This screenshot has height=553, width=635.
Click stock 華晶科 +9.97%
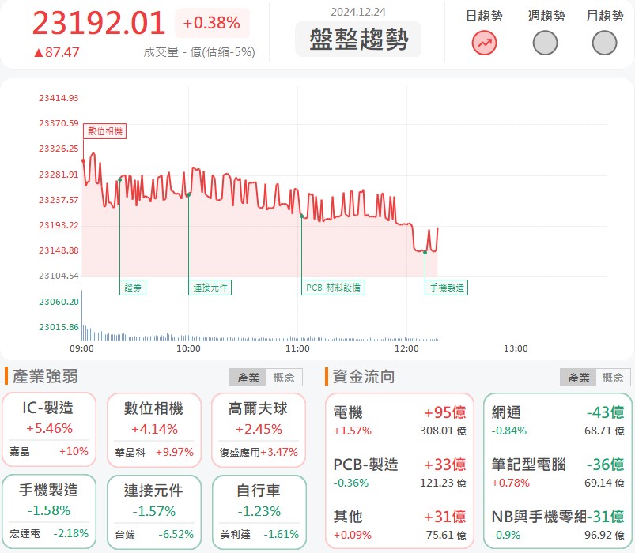click(154, 452)
